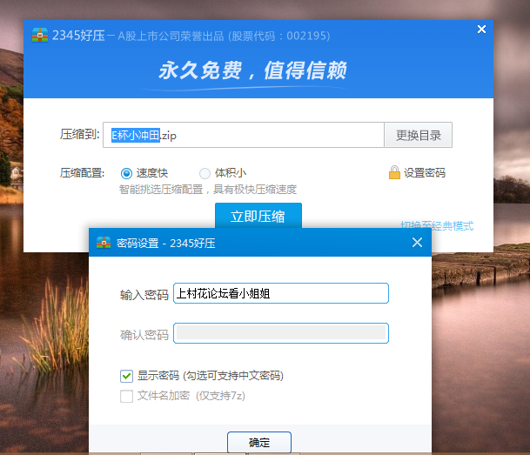The height and width of the screenshot is (455, 530).
Task: Click the 确认密码 input field
Action: tap(280, 333)
